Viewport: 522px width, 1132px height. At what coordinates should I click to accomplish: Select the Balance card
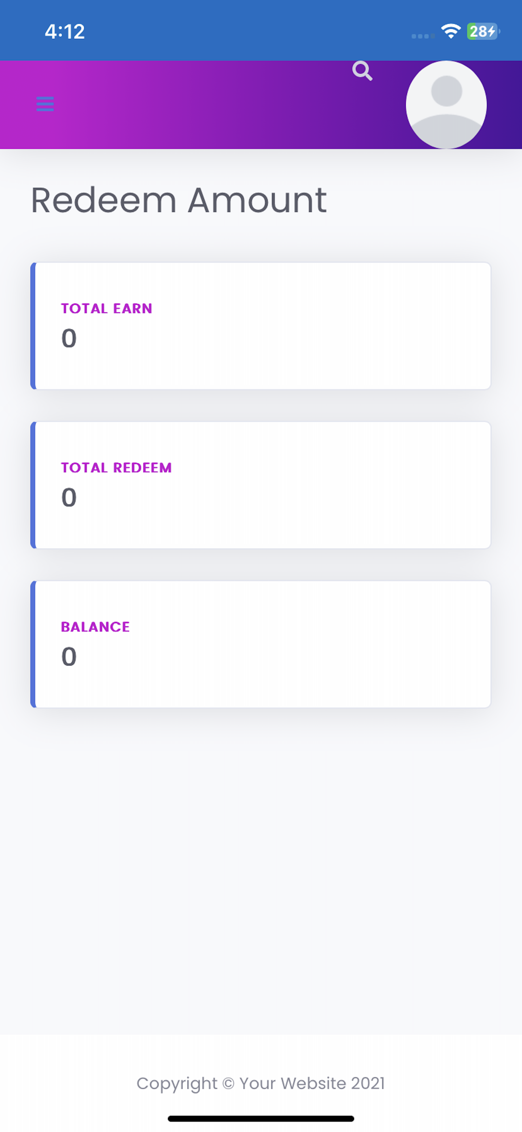[x=261, y=644]
